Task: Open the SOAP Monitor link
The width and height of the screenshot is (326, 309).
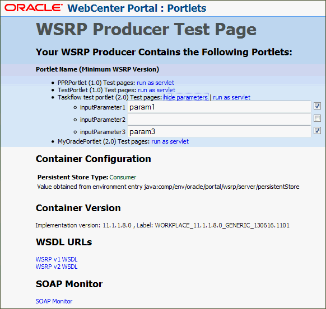Action: click(x=54, y=301)
